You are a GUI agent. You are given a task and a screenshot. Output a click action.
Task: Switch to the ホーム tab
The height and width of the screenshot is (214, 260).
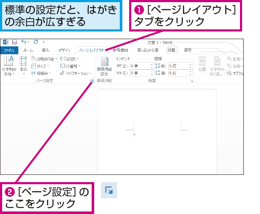pyautogui.click(x=28, y=50)
